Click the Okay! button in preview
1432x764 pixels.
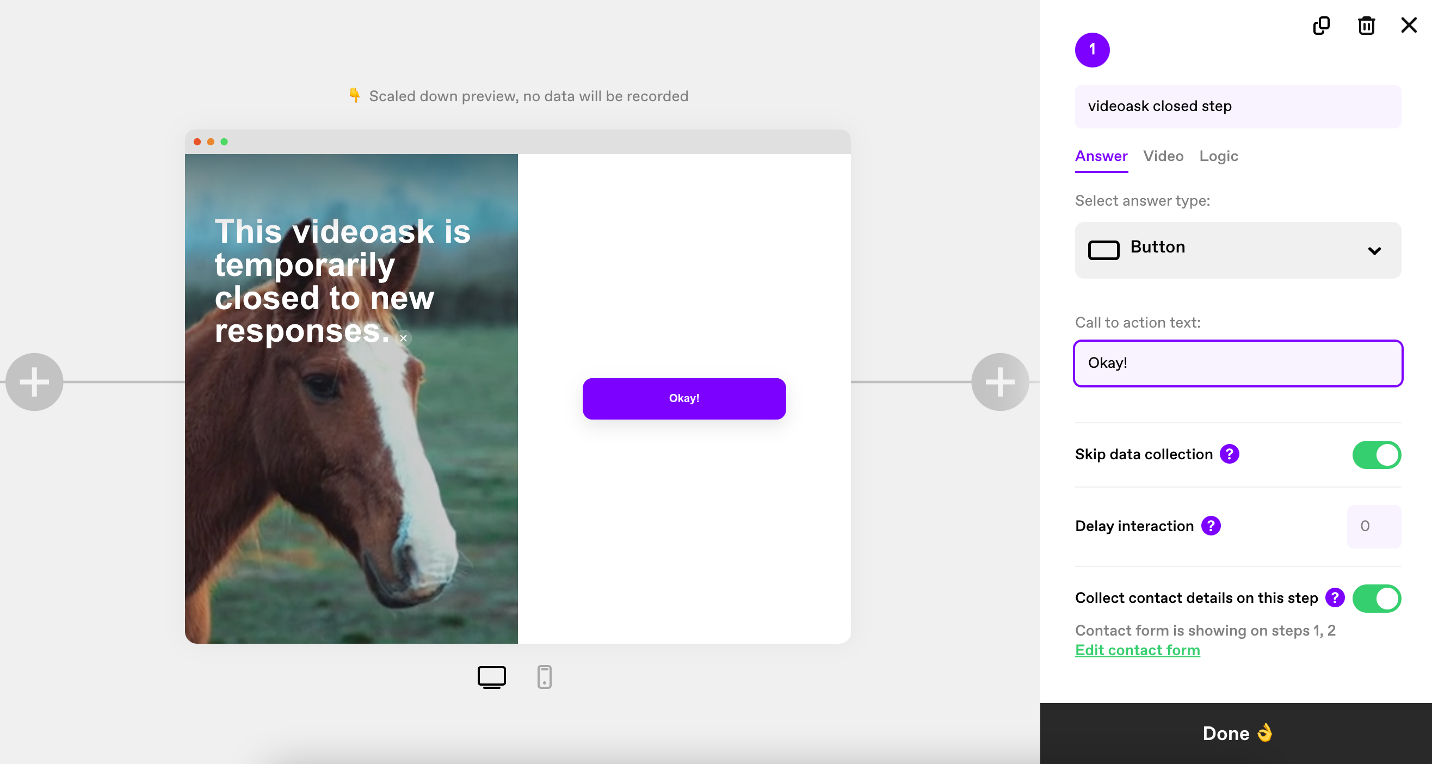point(684,399)
